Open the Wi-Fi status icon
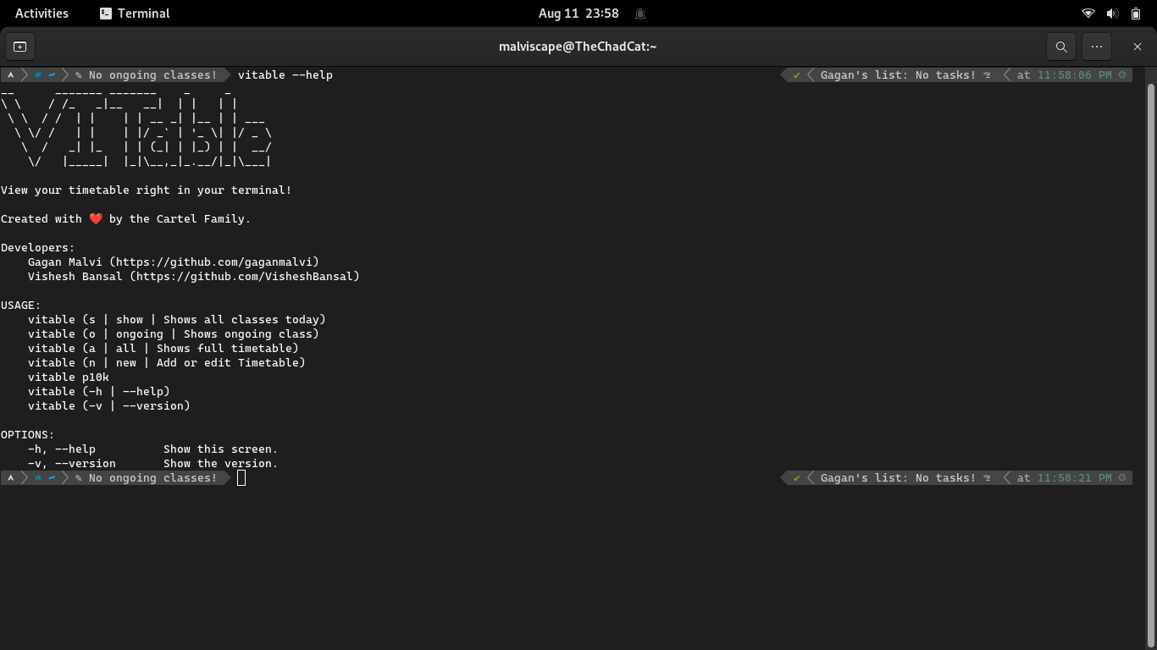The height and width of the screenshot is (650, 1157). coord(1088,14)
